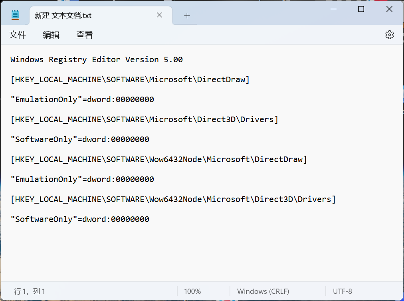This screenshot has width=404, height=301.
Task: Click the Windows (CRLF) line ending indicator
Action: (x=263, y=291)
